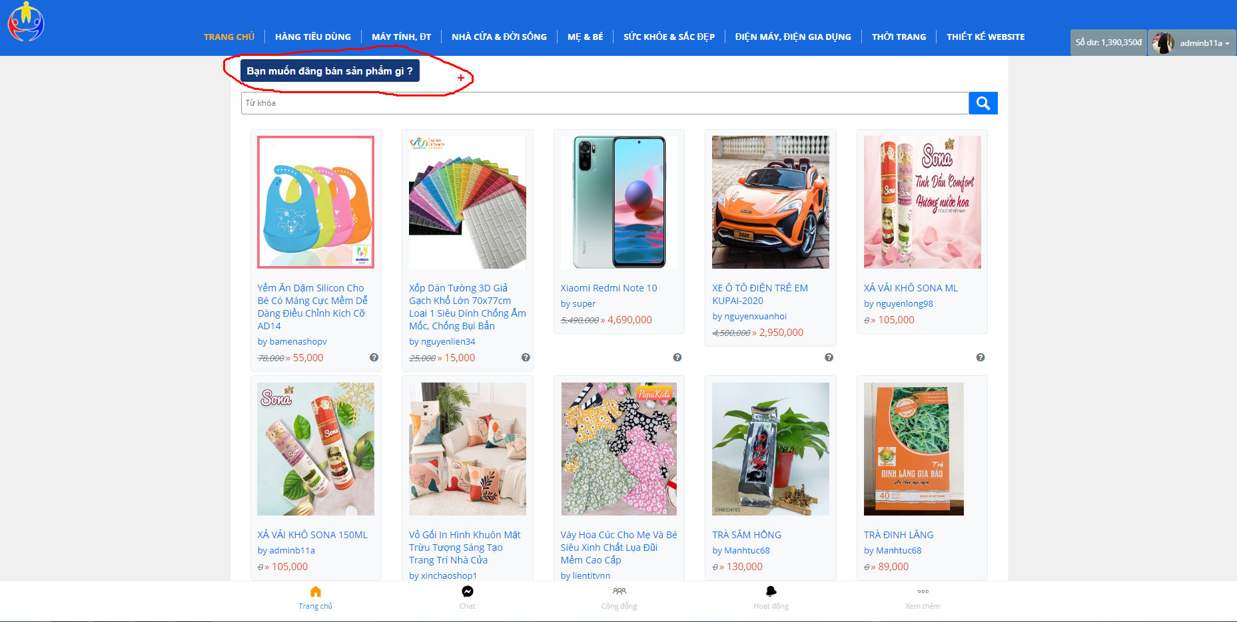1237x622 pixels.
Task: Click 'Bạn muốn đăng bán sản phẩm gì ?' button
Action: tap(330, 71)
